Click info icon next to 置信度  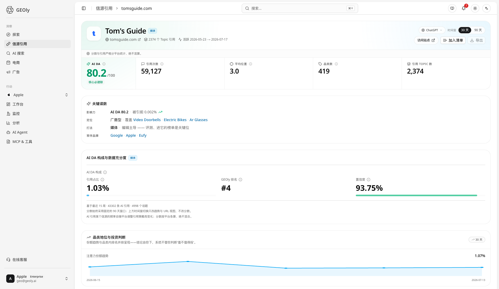click(369, 180)
